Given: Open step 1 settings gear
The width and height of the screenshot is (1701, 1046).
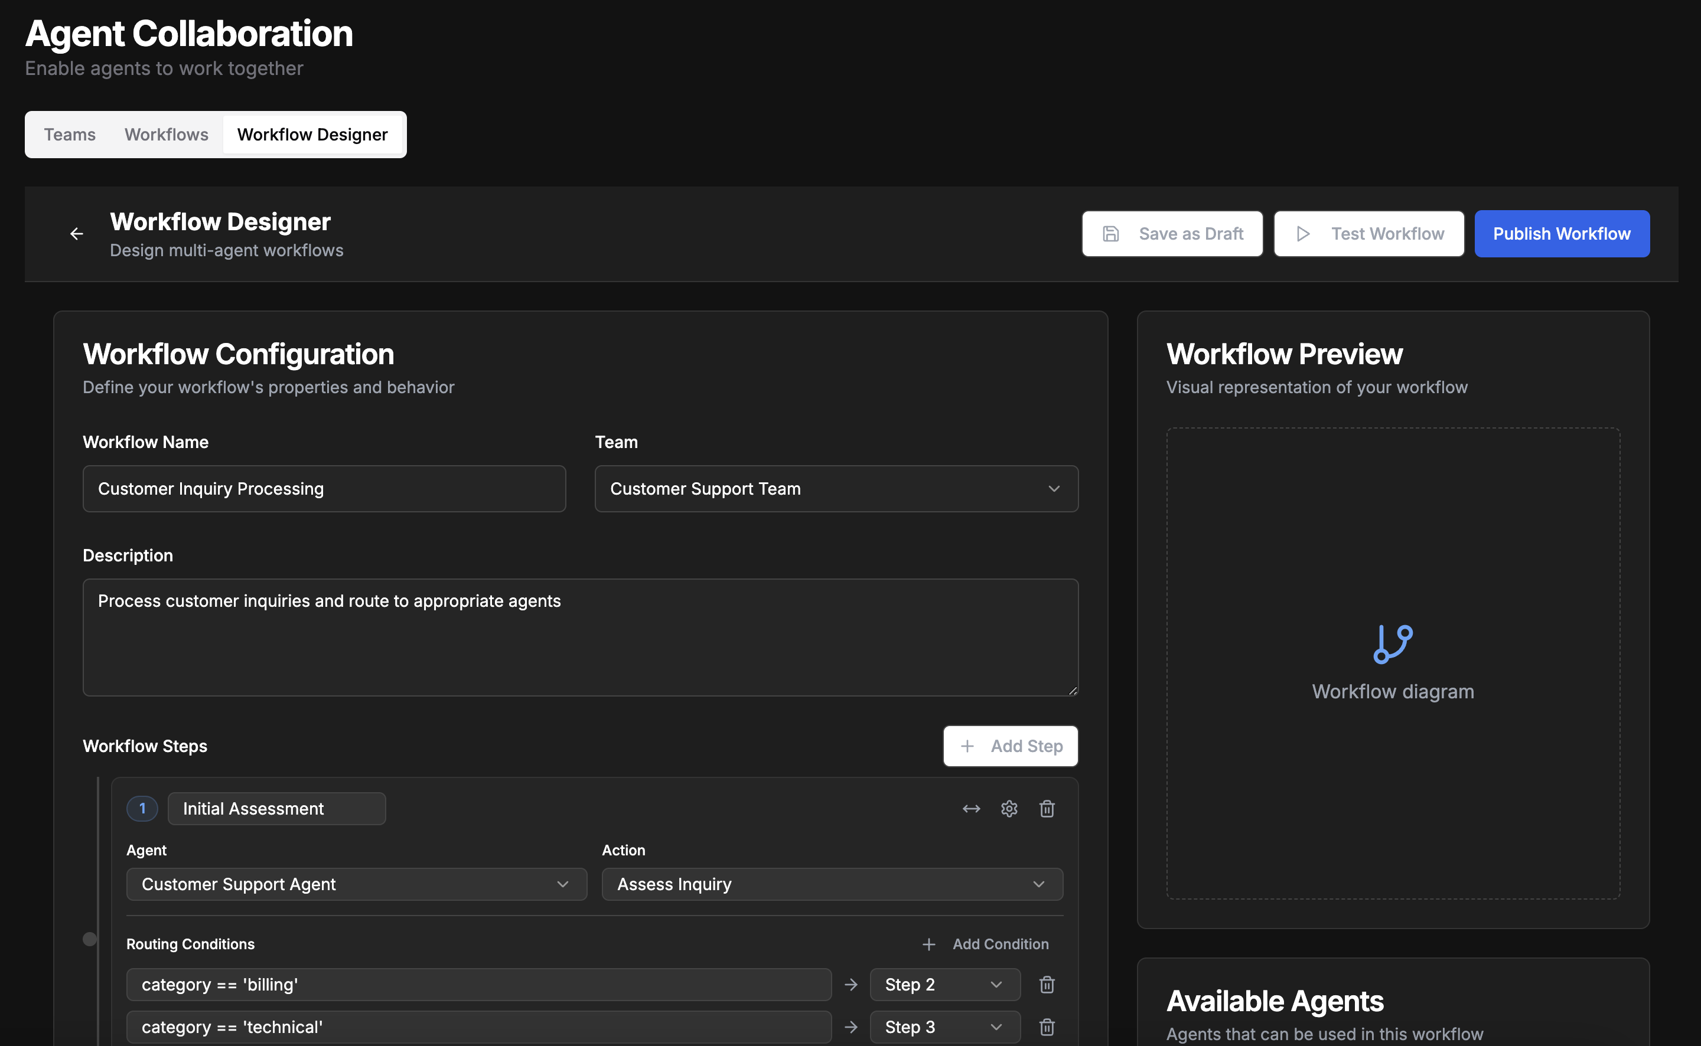Looking at the screenshot, I should click(x=1009, y=809).
